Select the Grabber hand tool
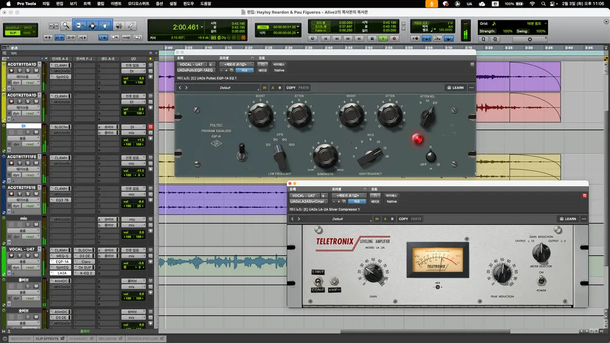This screenshot has width=610, height=343. [105, 25]
